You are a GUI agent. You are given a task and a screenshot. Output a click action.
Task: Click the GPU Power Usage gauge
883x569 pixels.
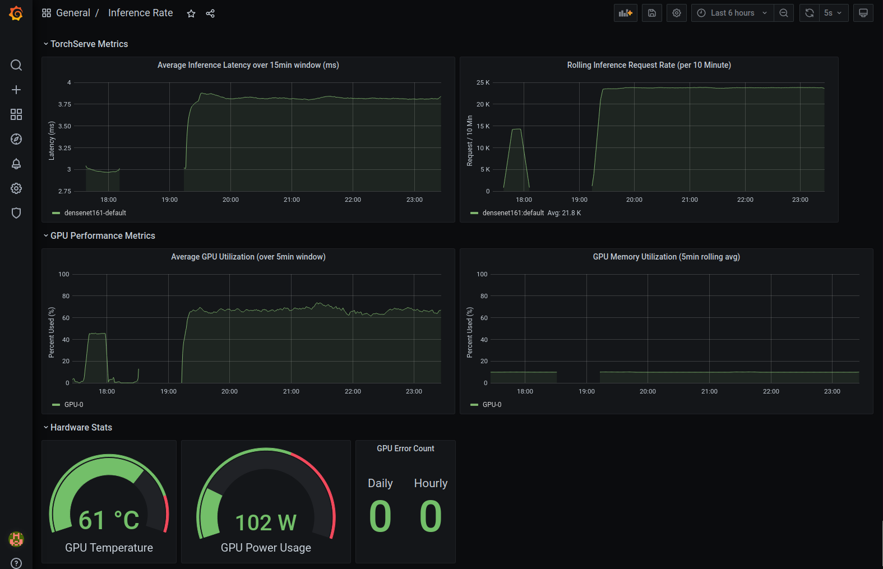[266, 494]
